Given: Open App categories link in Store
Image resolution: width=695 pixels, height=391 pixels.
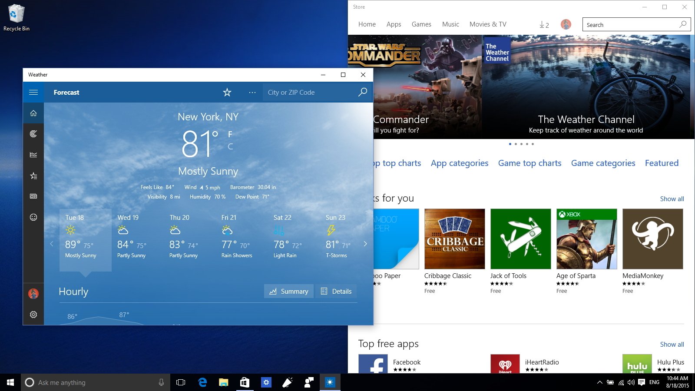Looking at the screenshot, I should [x=460, y=163].
